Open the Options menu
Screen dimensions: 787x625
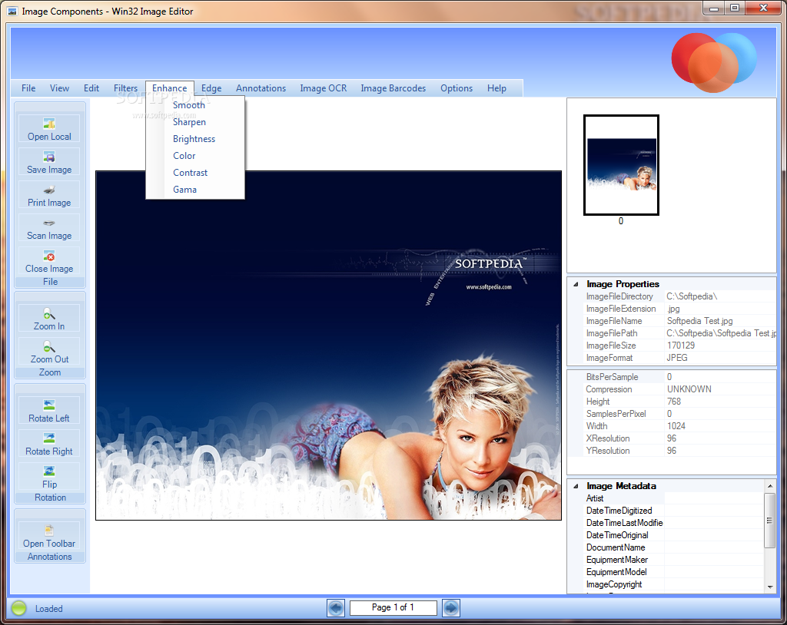point(457,88)
